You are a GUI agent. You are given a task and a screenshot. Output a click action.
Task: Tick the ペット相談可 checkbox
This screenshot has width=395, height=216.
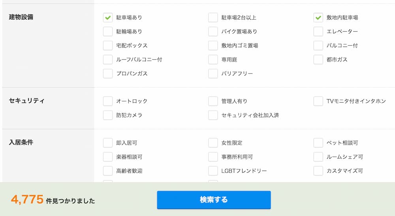(x=318, y=143)
